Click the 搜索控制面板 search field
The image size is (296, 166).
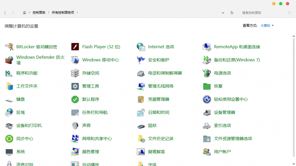tap(263, 13)
